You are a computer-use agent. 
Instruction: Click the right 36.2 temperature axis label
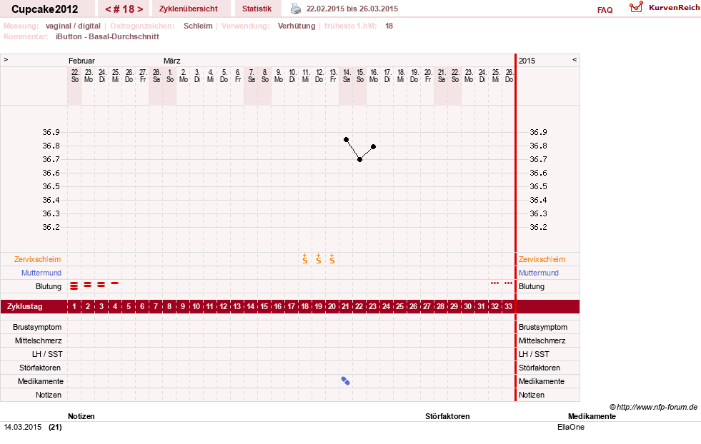pyautogui.click(x=538, y=227)
